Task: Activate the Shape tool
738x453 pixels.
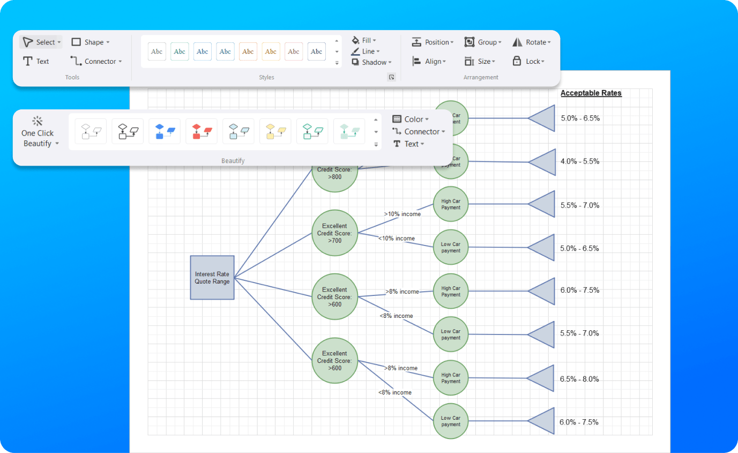Action: [x=91, y=42]
